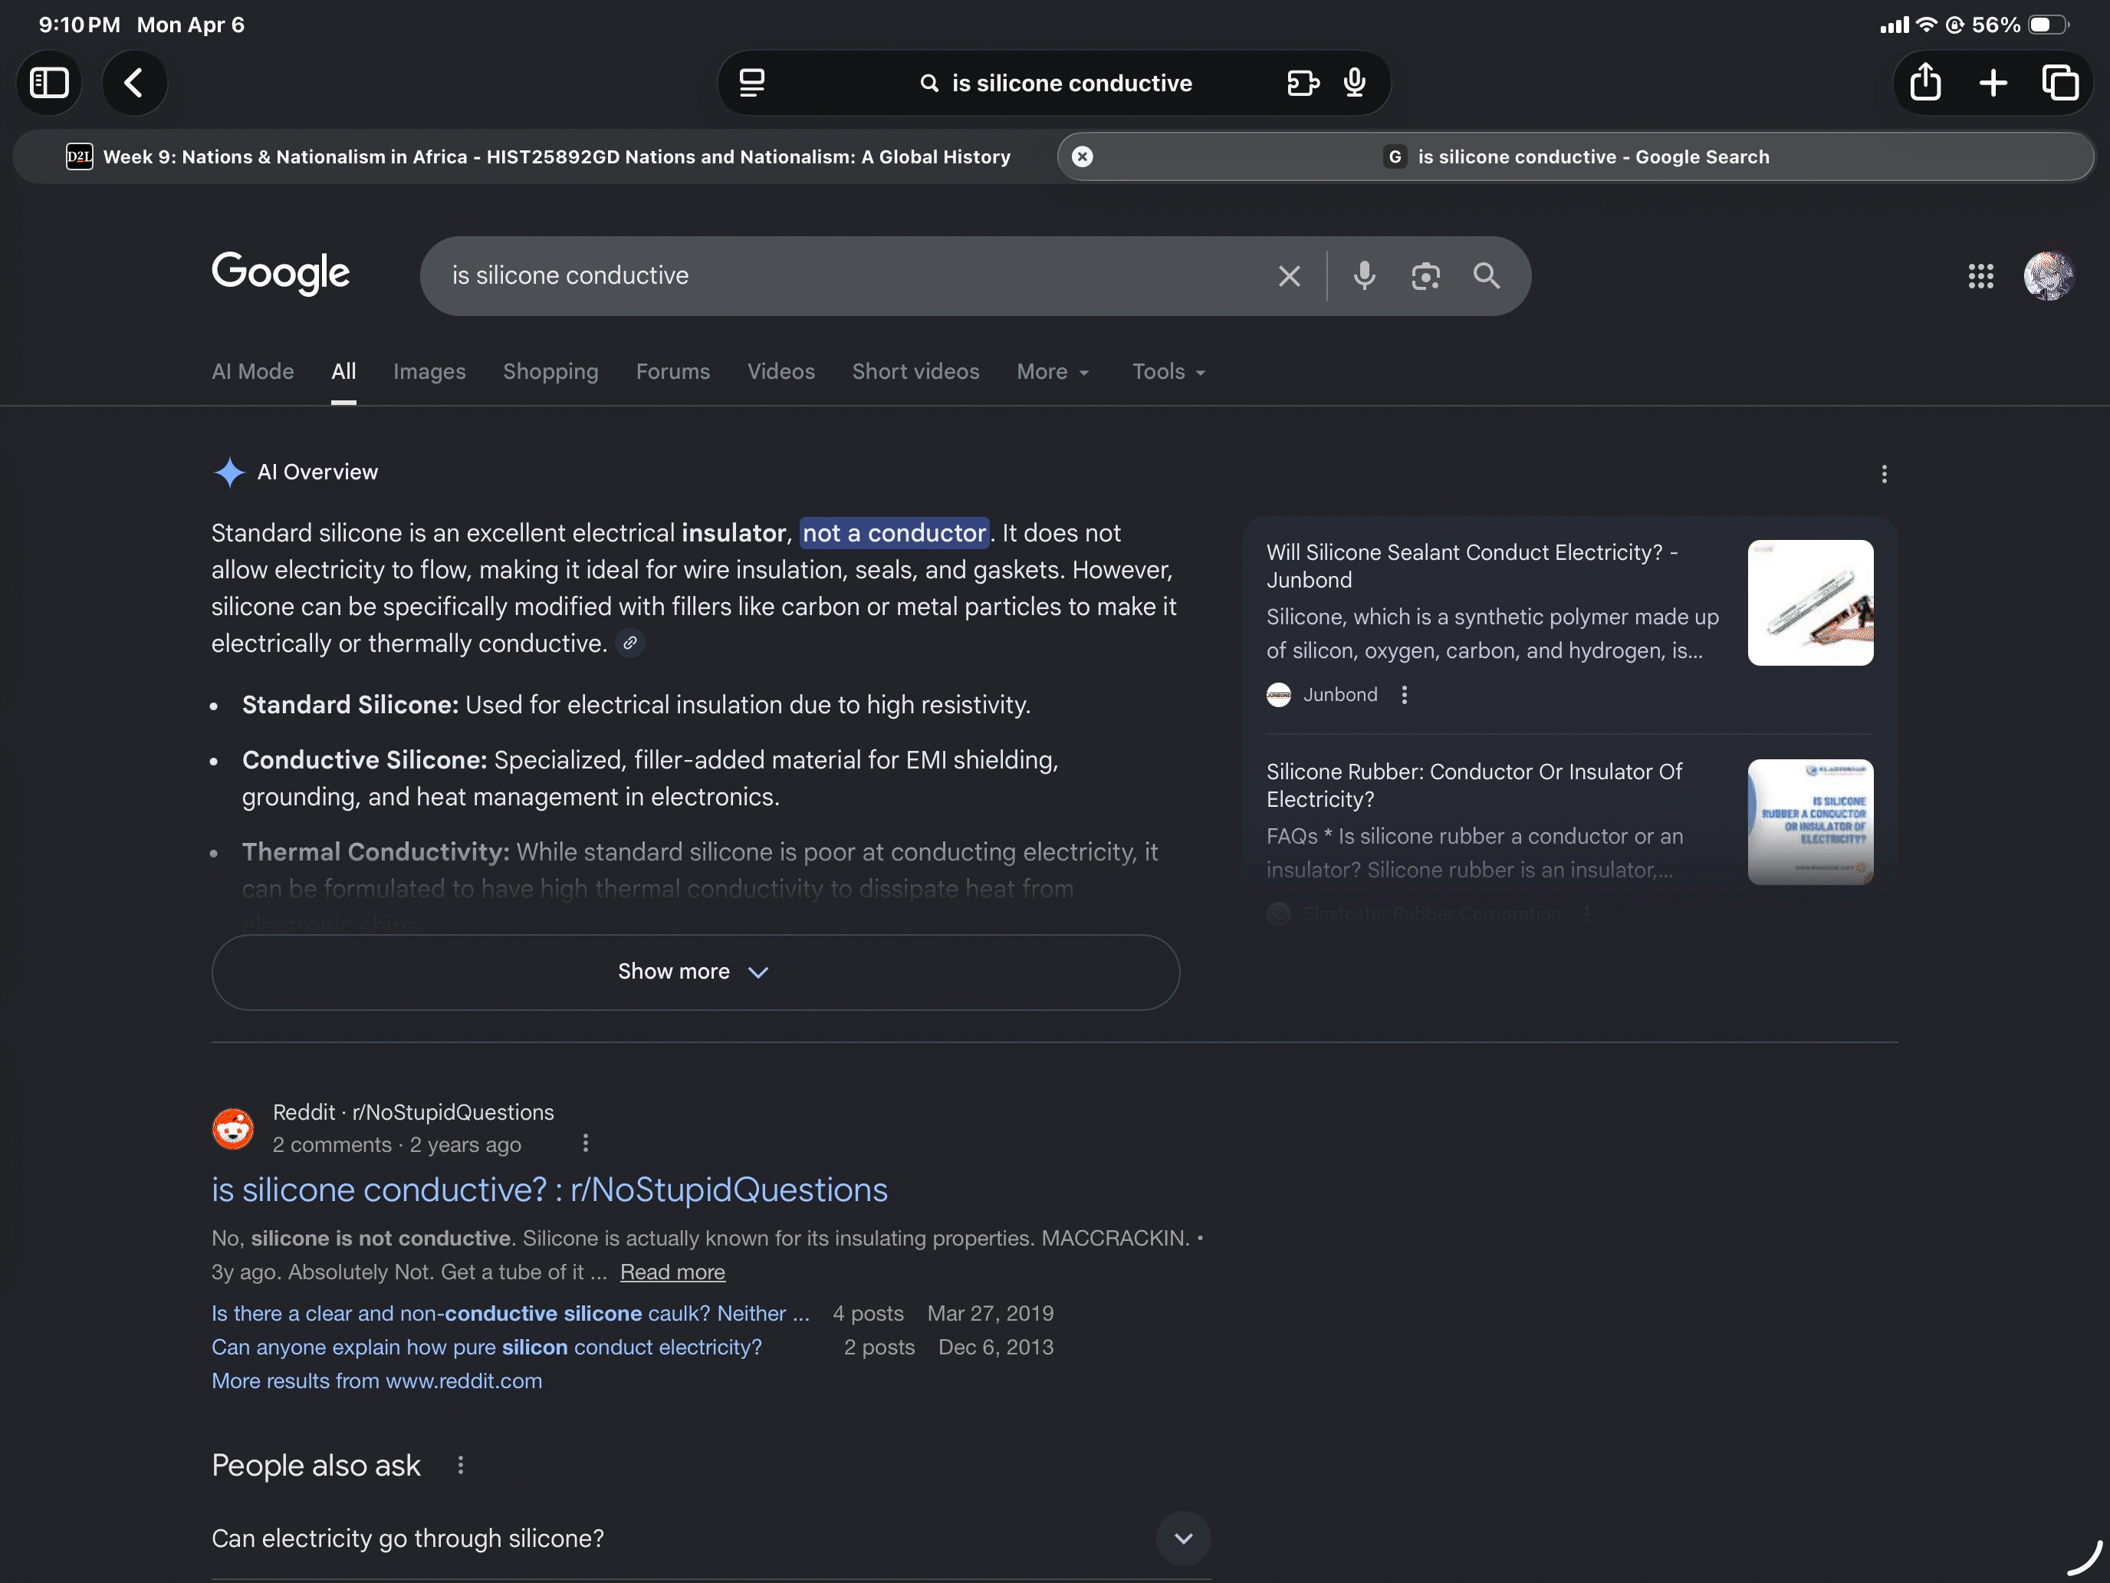Open 'Will Silicone Sealant Conduct Electricity?' source
The height and width of the screenshot is (1583, 2110).
(x=1472, y=566)
